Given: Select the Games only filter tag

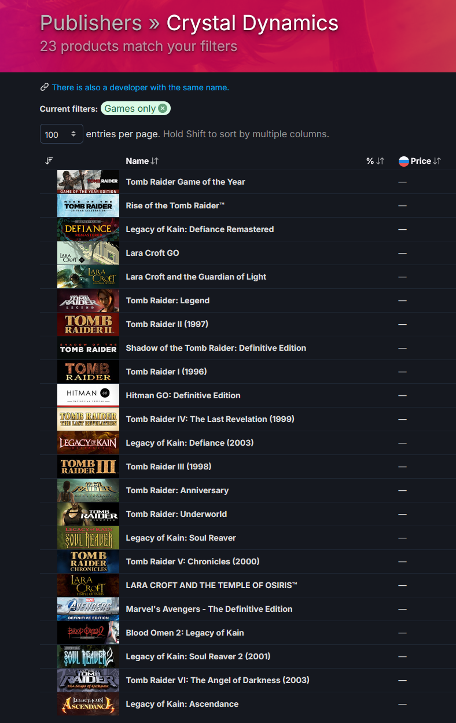Looking at the screenshot, I should pyautogui.click(x=135, y=108).
